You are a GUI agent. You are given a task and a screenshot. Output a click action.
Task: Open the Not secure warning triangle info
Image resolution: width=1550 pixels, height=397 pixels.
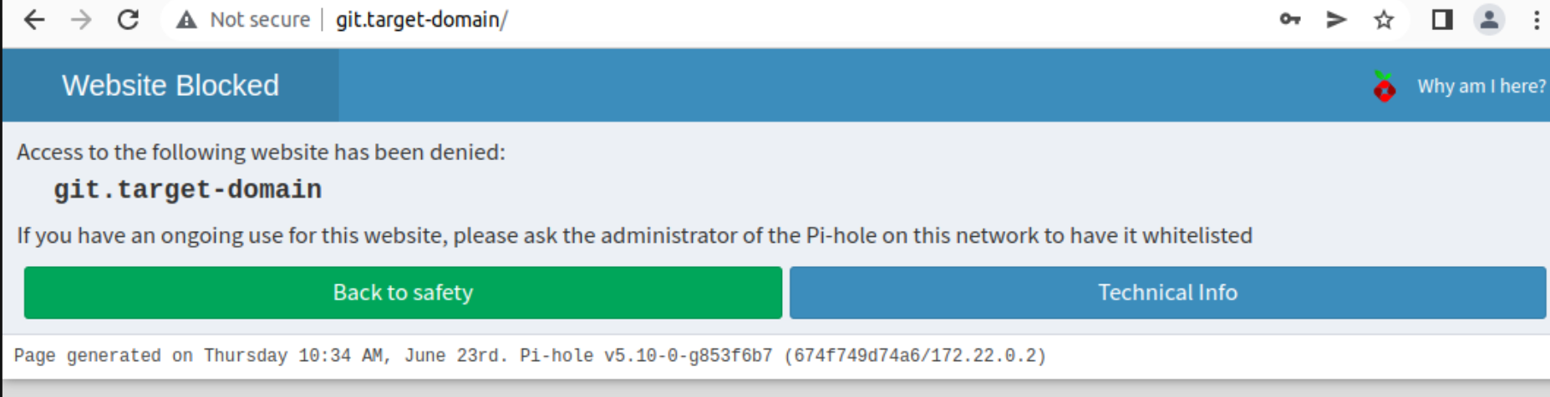point(186,19)
